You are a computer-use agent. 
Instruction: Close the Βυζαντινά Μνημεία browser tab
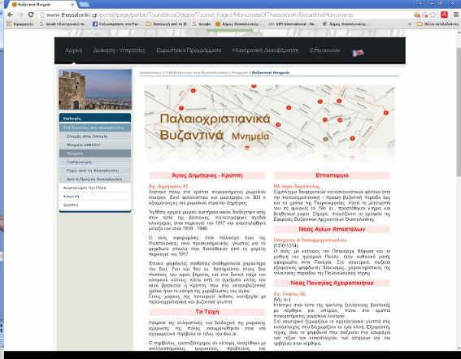pyautogui.click(x=72, y=5)
